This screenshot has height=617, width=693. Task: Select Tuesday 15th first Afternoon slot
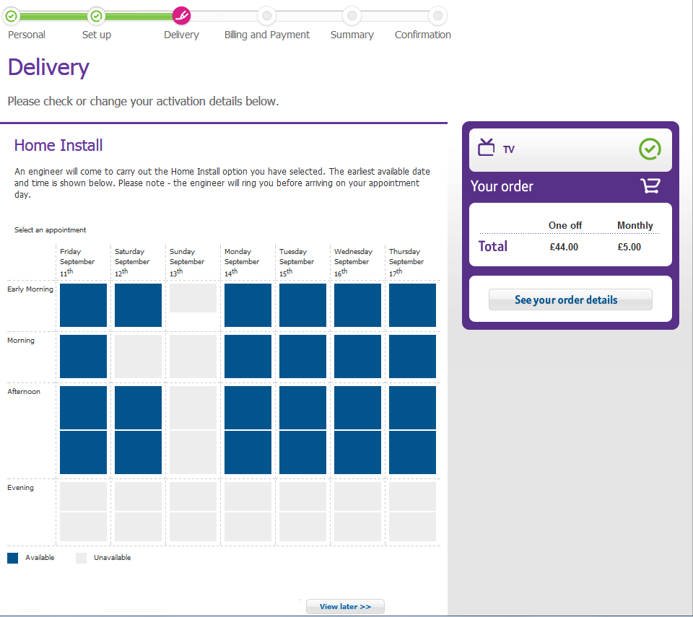[302, 408]
